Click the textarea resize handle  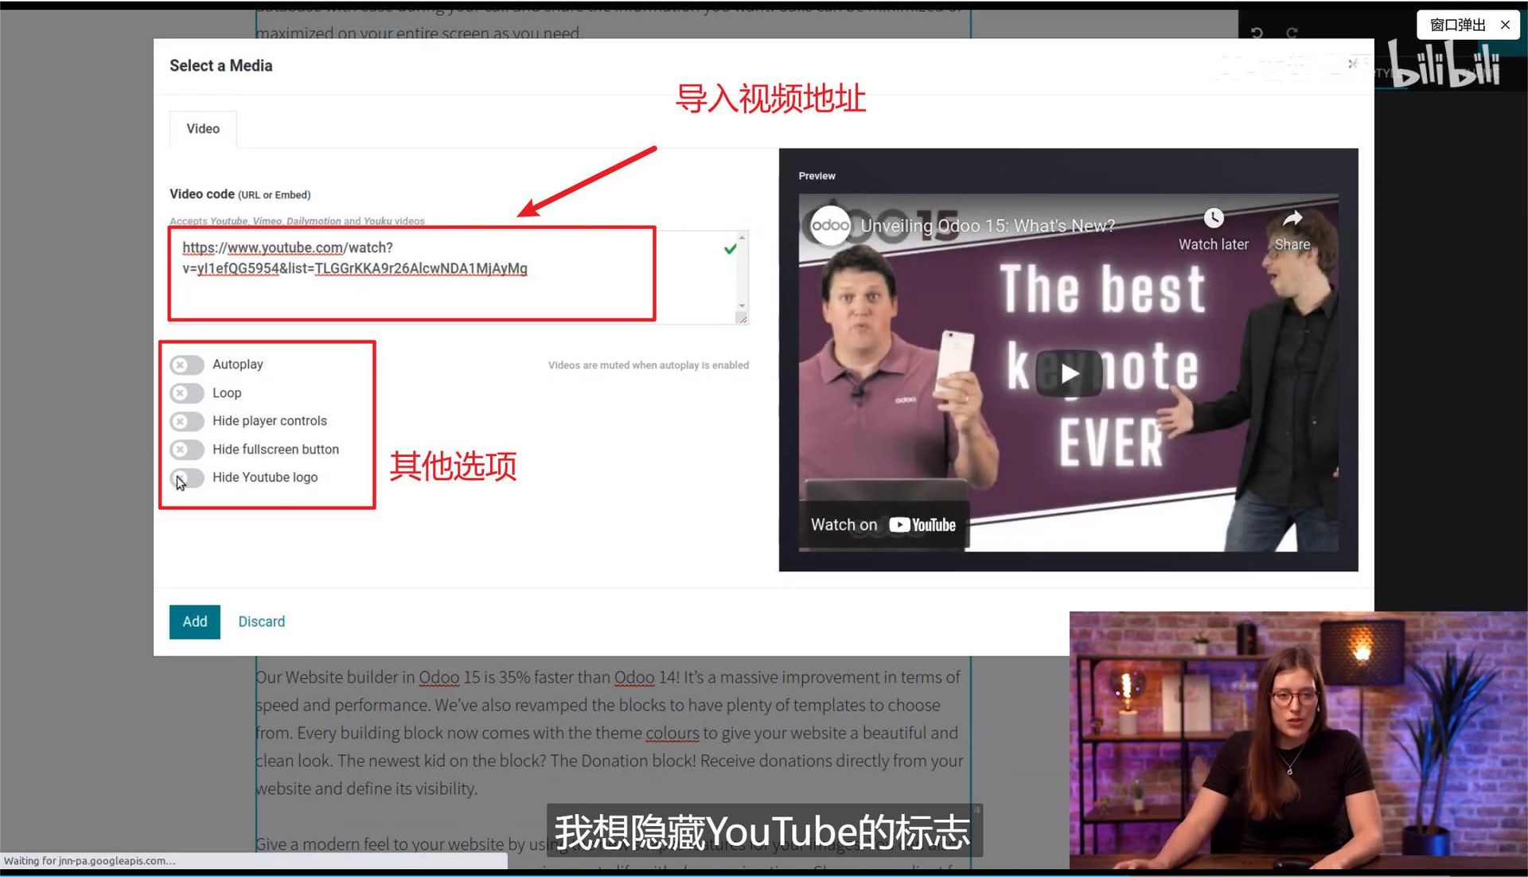[743, 318]
